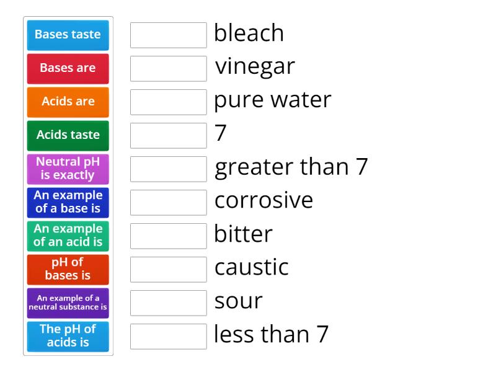This screenshot has height=372, width=496.
Task: Select the word 'corrosive'
Action: [x=263, y=201]
